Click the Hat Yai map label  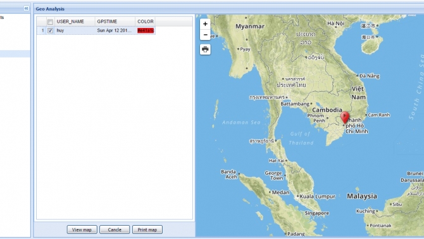point(277,160)
